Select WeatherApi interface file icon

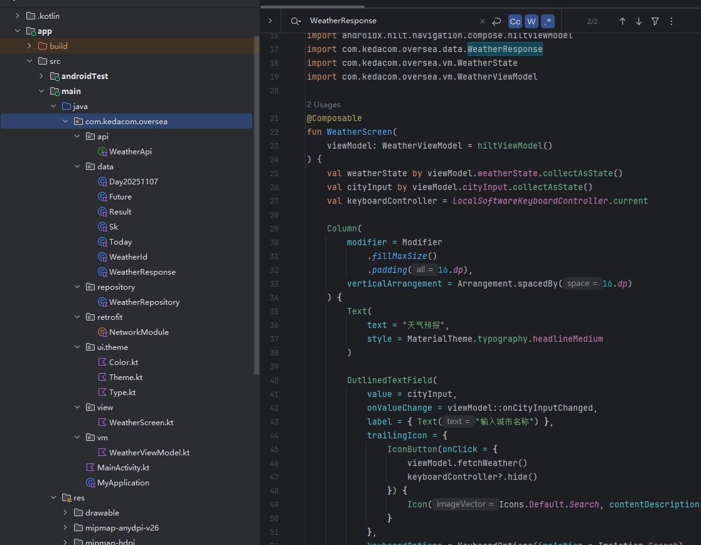[x=102, y=151]
